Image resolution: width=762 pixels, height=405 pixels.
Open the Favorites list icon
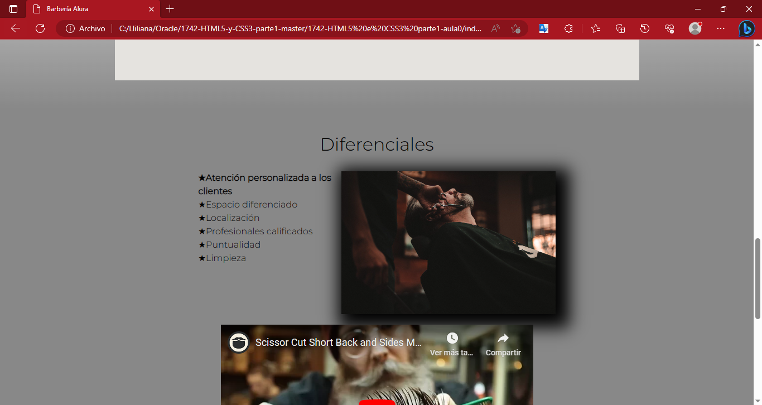596,28
